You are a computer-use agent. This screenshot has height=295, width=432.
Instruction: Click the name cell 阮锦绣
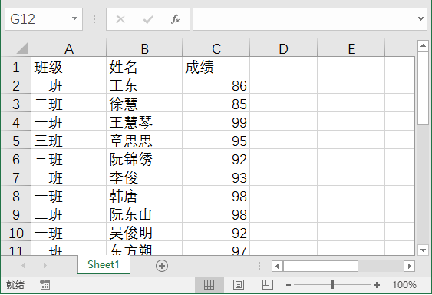pyautogui.click(x=144, y=158)
